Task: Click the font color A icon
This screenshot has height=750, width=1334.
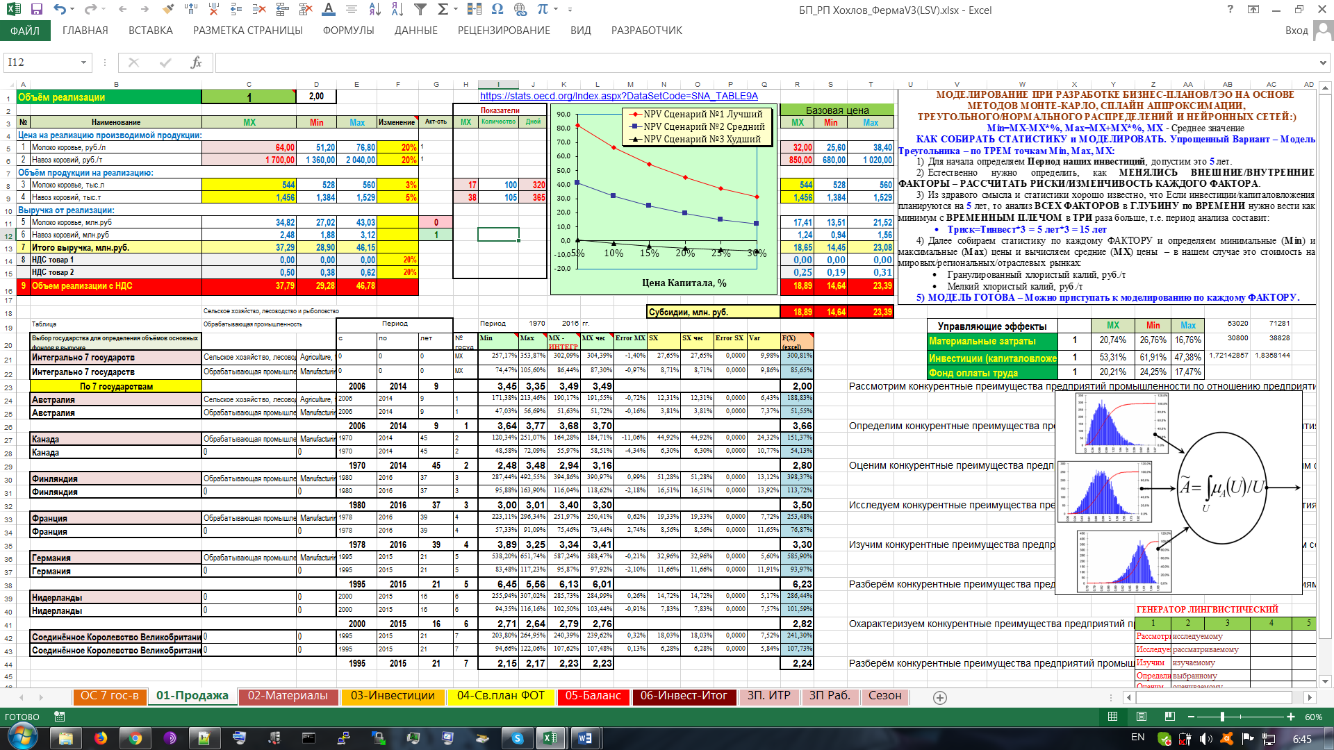Action: click(x=329, y=10)
